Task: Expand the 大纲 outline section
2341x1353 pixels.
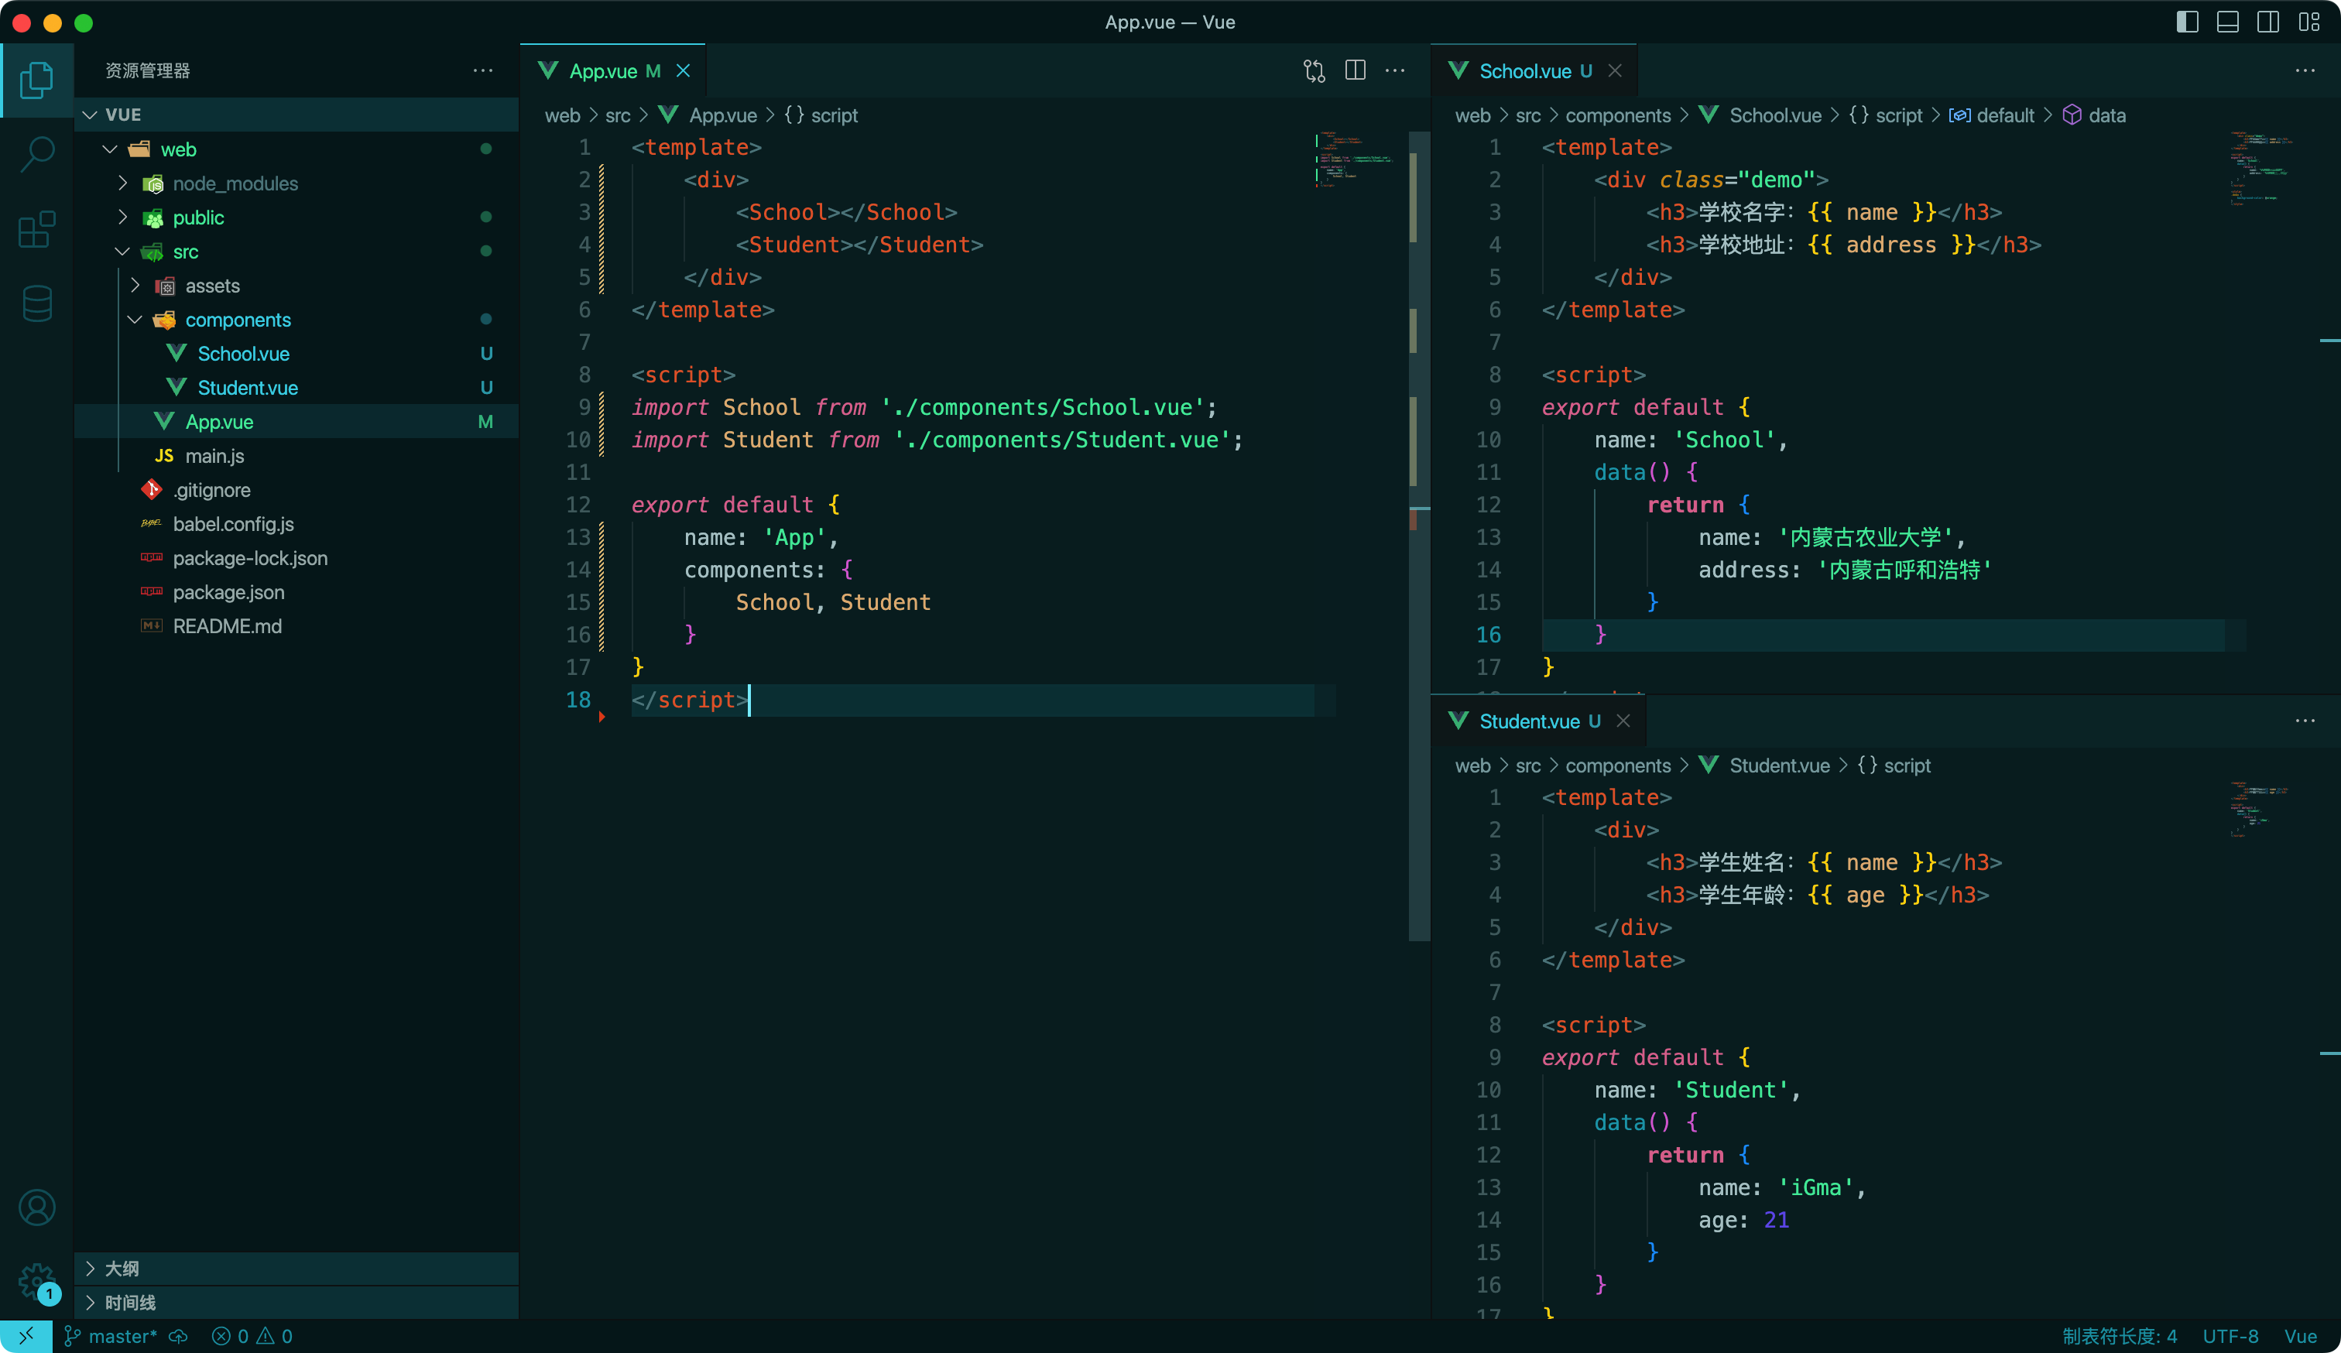Action: click(x=121, y=1268)
